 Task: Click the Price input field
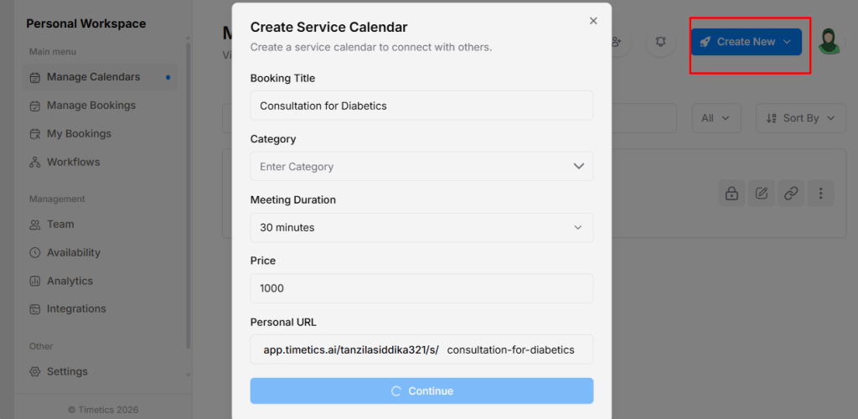pos(421,288)
